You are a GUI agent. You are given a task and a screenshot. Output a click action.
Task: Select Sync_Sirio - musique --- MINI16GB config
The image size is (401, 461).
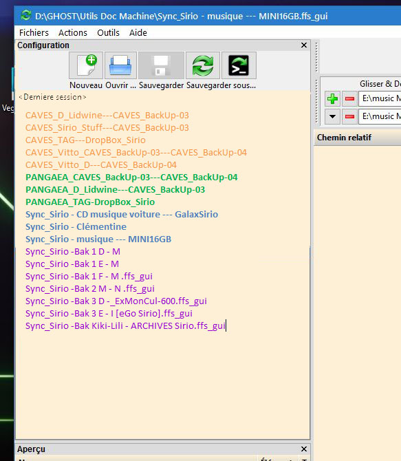click(98, 239)
